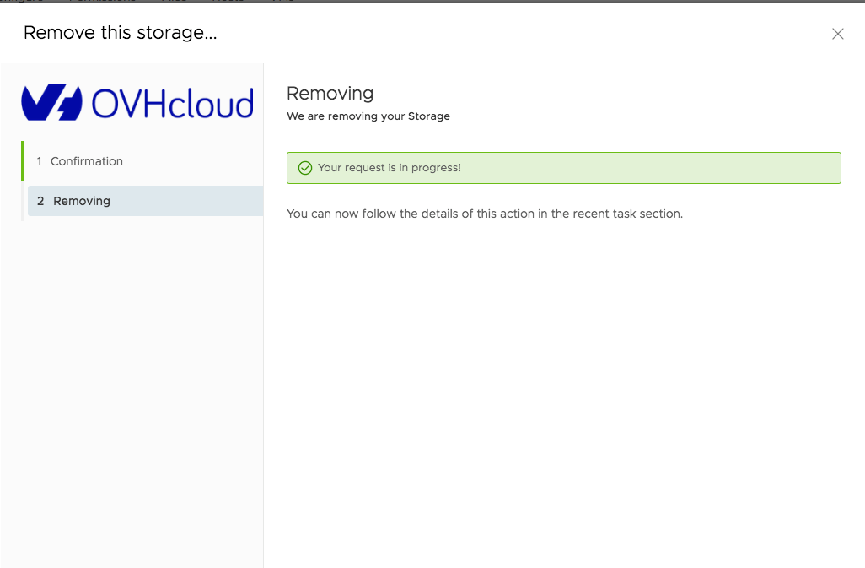Click the OVHcloud wordmark text
This screenshot has height=568, width=865.
coord(172,104)
